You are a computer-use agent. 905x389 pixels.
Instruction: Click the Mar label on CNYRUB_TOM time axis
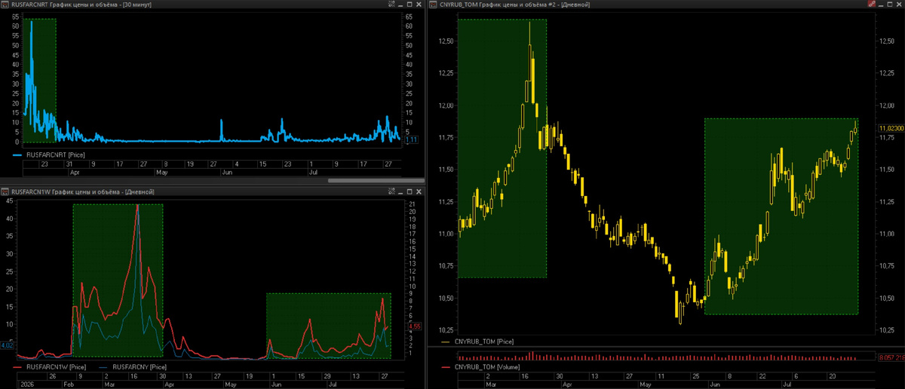tap(492, 383)
